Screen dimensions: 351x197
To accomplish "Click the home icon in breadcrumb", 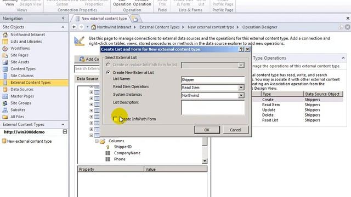I will 94,27.
